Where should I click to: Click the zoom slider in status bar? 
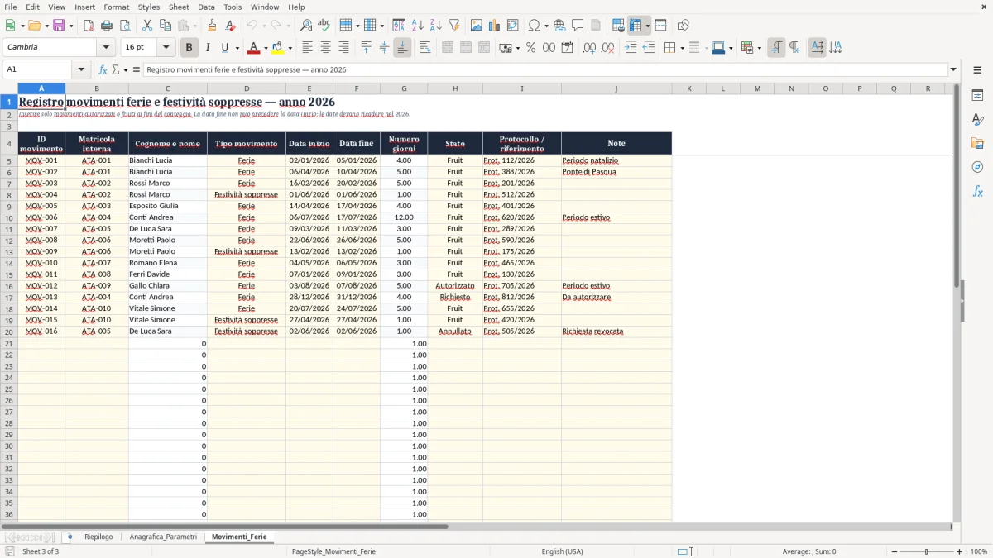[x=927, y=551]
